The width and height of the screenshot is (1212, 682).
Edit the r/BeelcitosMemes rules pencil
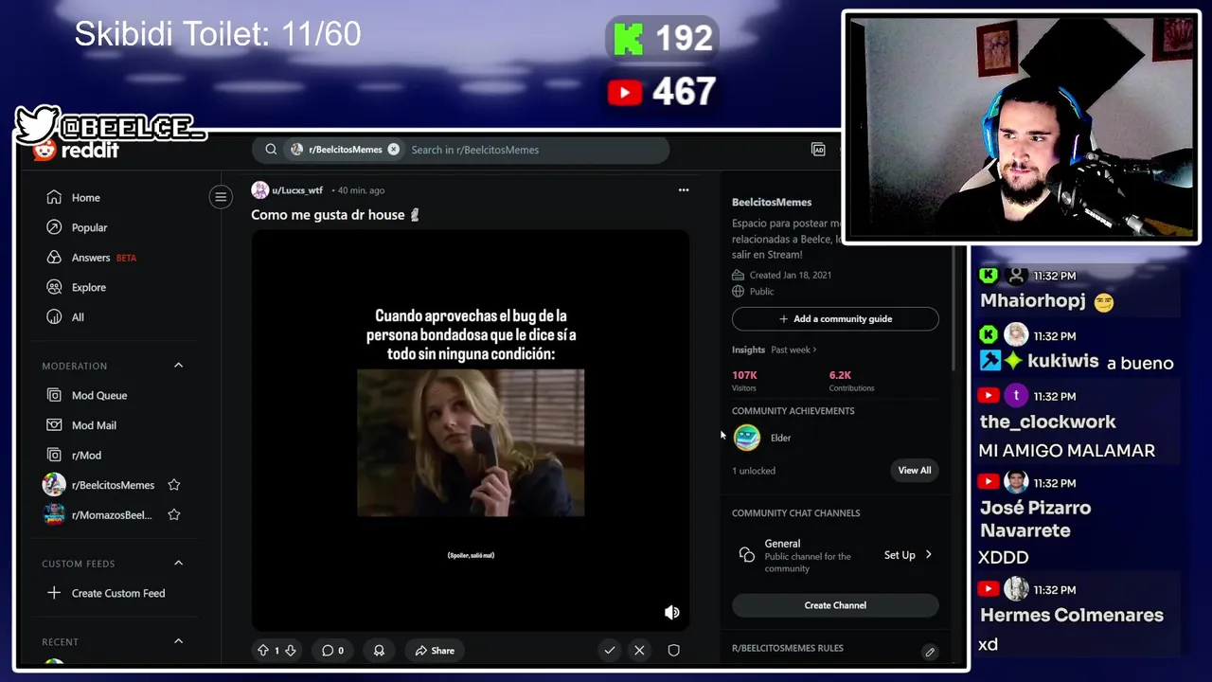click(x=930, y=652)
